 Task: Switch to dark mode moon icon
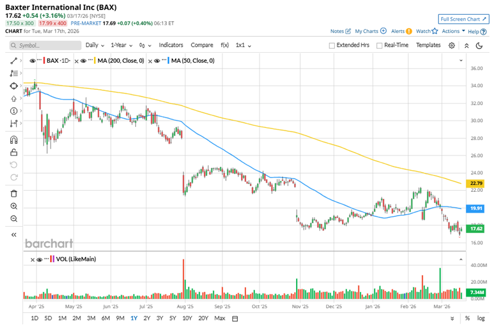point(479,45)
